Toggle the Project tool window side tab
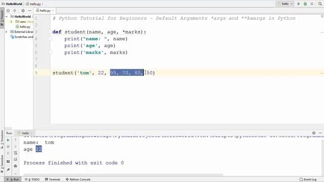Viewport: 324px width, 182px height. (2, 18)
